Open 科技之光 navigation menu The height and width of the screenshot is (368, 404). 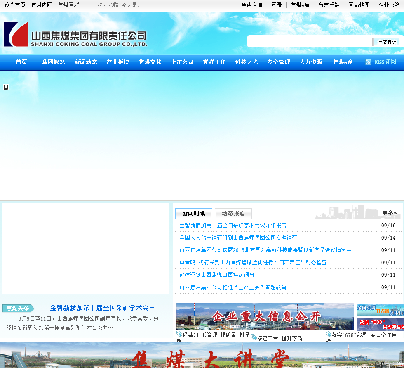tap(247, 62)
